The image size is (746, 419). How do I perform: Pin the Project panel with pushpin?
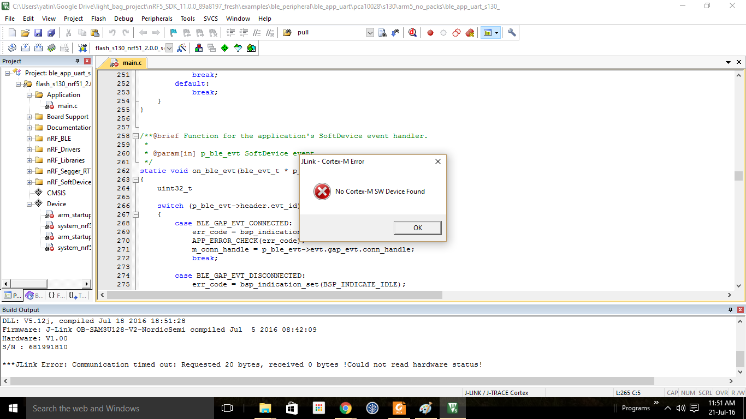(x=77, y=61)
